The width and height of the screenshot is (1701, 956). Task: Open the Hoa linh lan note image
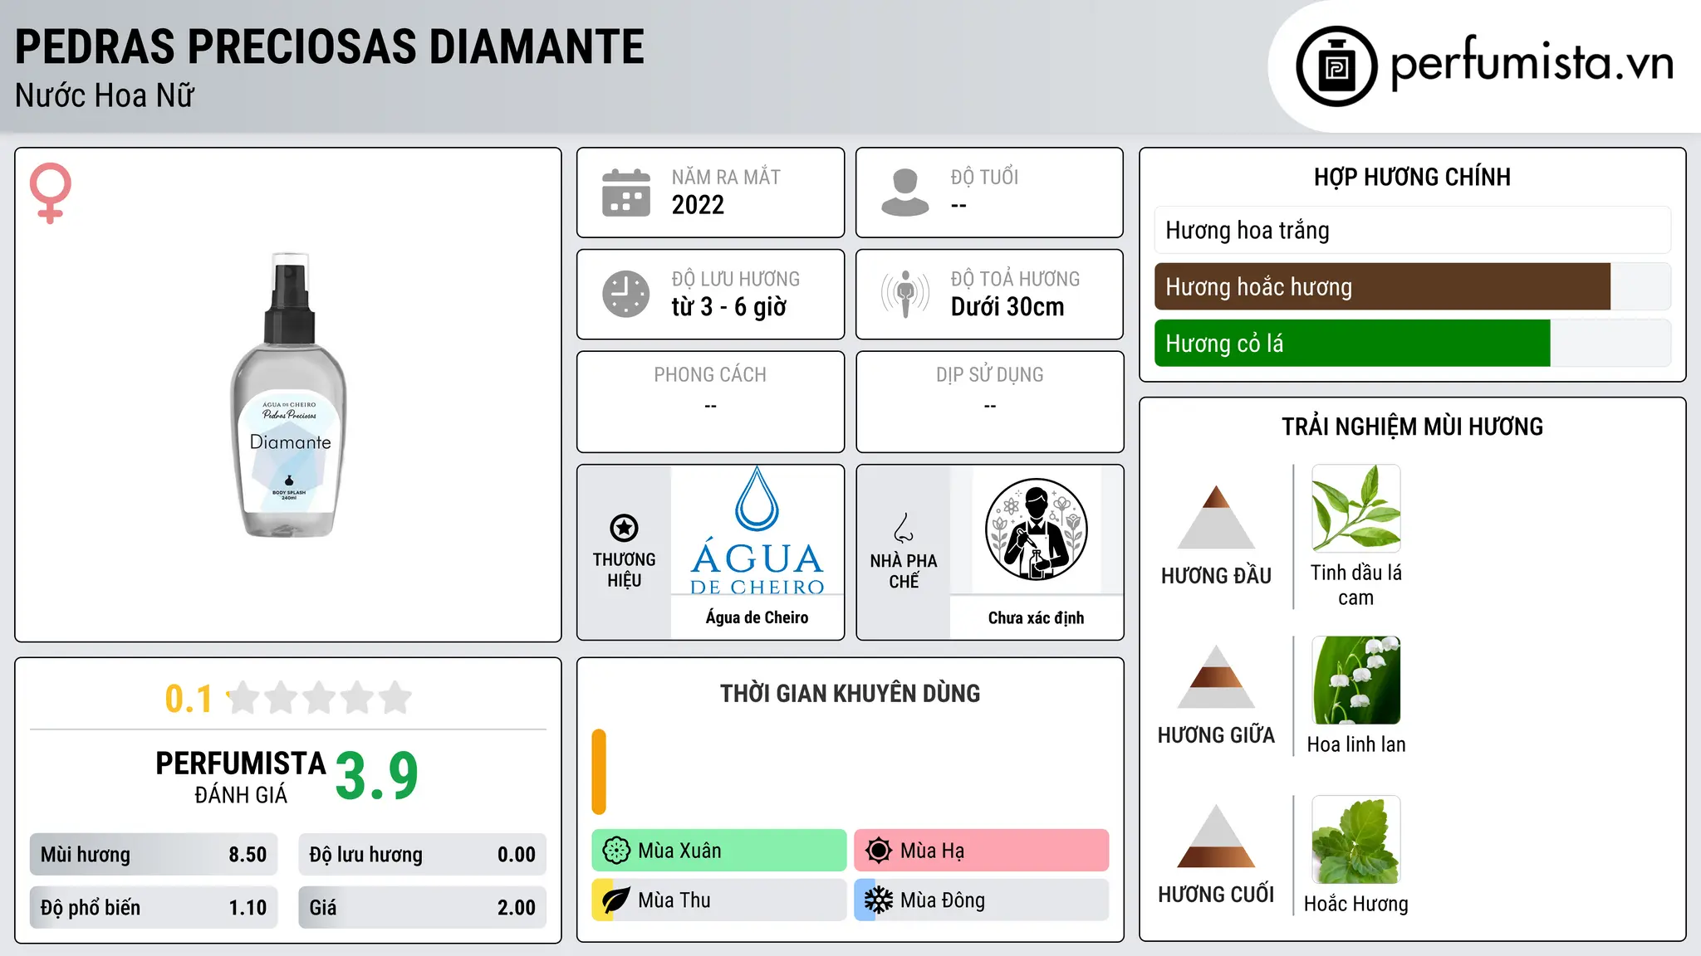click(1356, 680)
